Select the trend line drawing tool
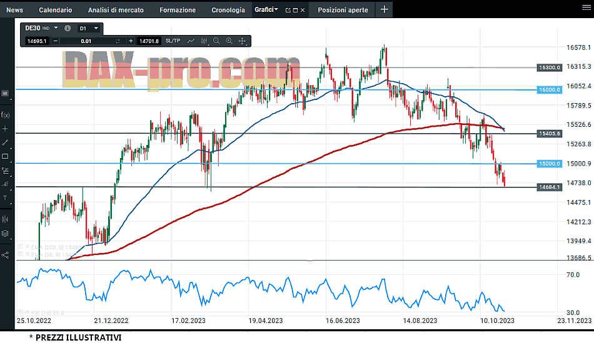The width and height of the screenshot is (594, 343). 5,142
